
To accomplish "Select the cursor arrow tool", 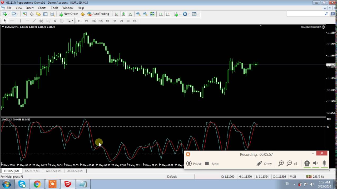I will point(5,21).
